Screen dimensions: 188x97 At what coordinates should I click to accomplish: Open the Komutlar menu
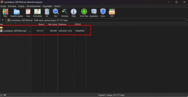[12, 6]
